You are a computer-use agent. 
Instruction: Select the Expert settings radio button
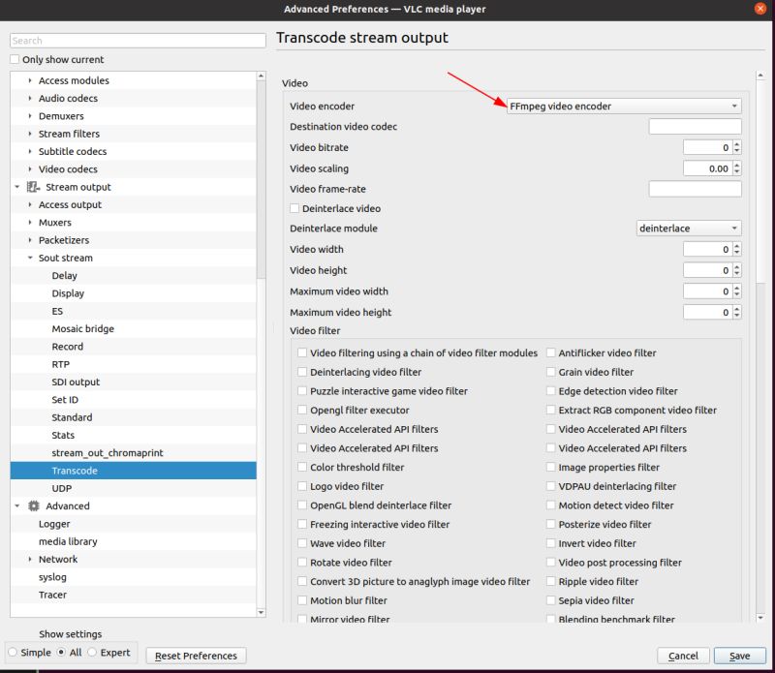point(92,653)
